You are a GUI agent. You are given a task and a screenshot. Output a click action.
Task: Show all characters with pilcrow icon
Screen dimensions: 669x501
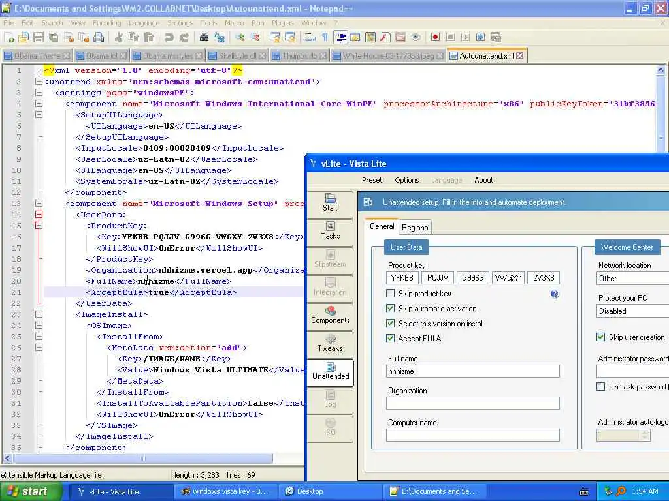tap(325, 37)
